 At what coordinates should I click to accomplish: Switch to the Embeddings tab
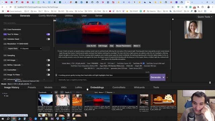coord(97,87)
